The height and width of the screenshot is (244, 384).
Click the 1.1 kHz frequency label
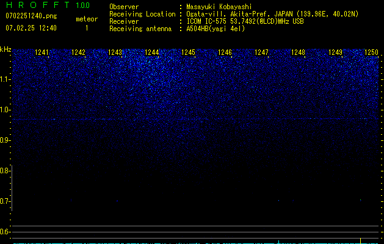pos(5,79)
